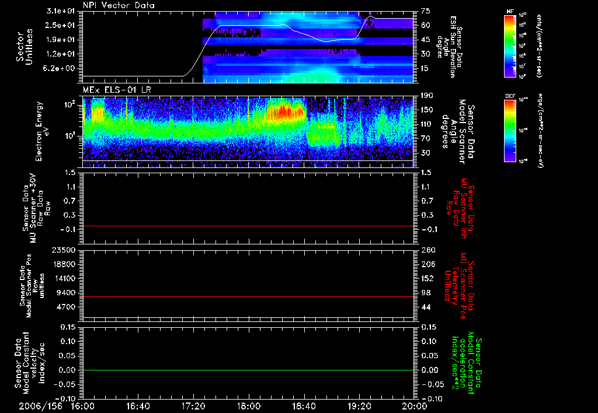Viewport: 598px width, 413px height.
Task: Click the green line in velocity panel
Action: tap(248, 370)
